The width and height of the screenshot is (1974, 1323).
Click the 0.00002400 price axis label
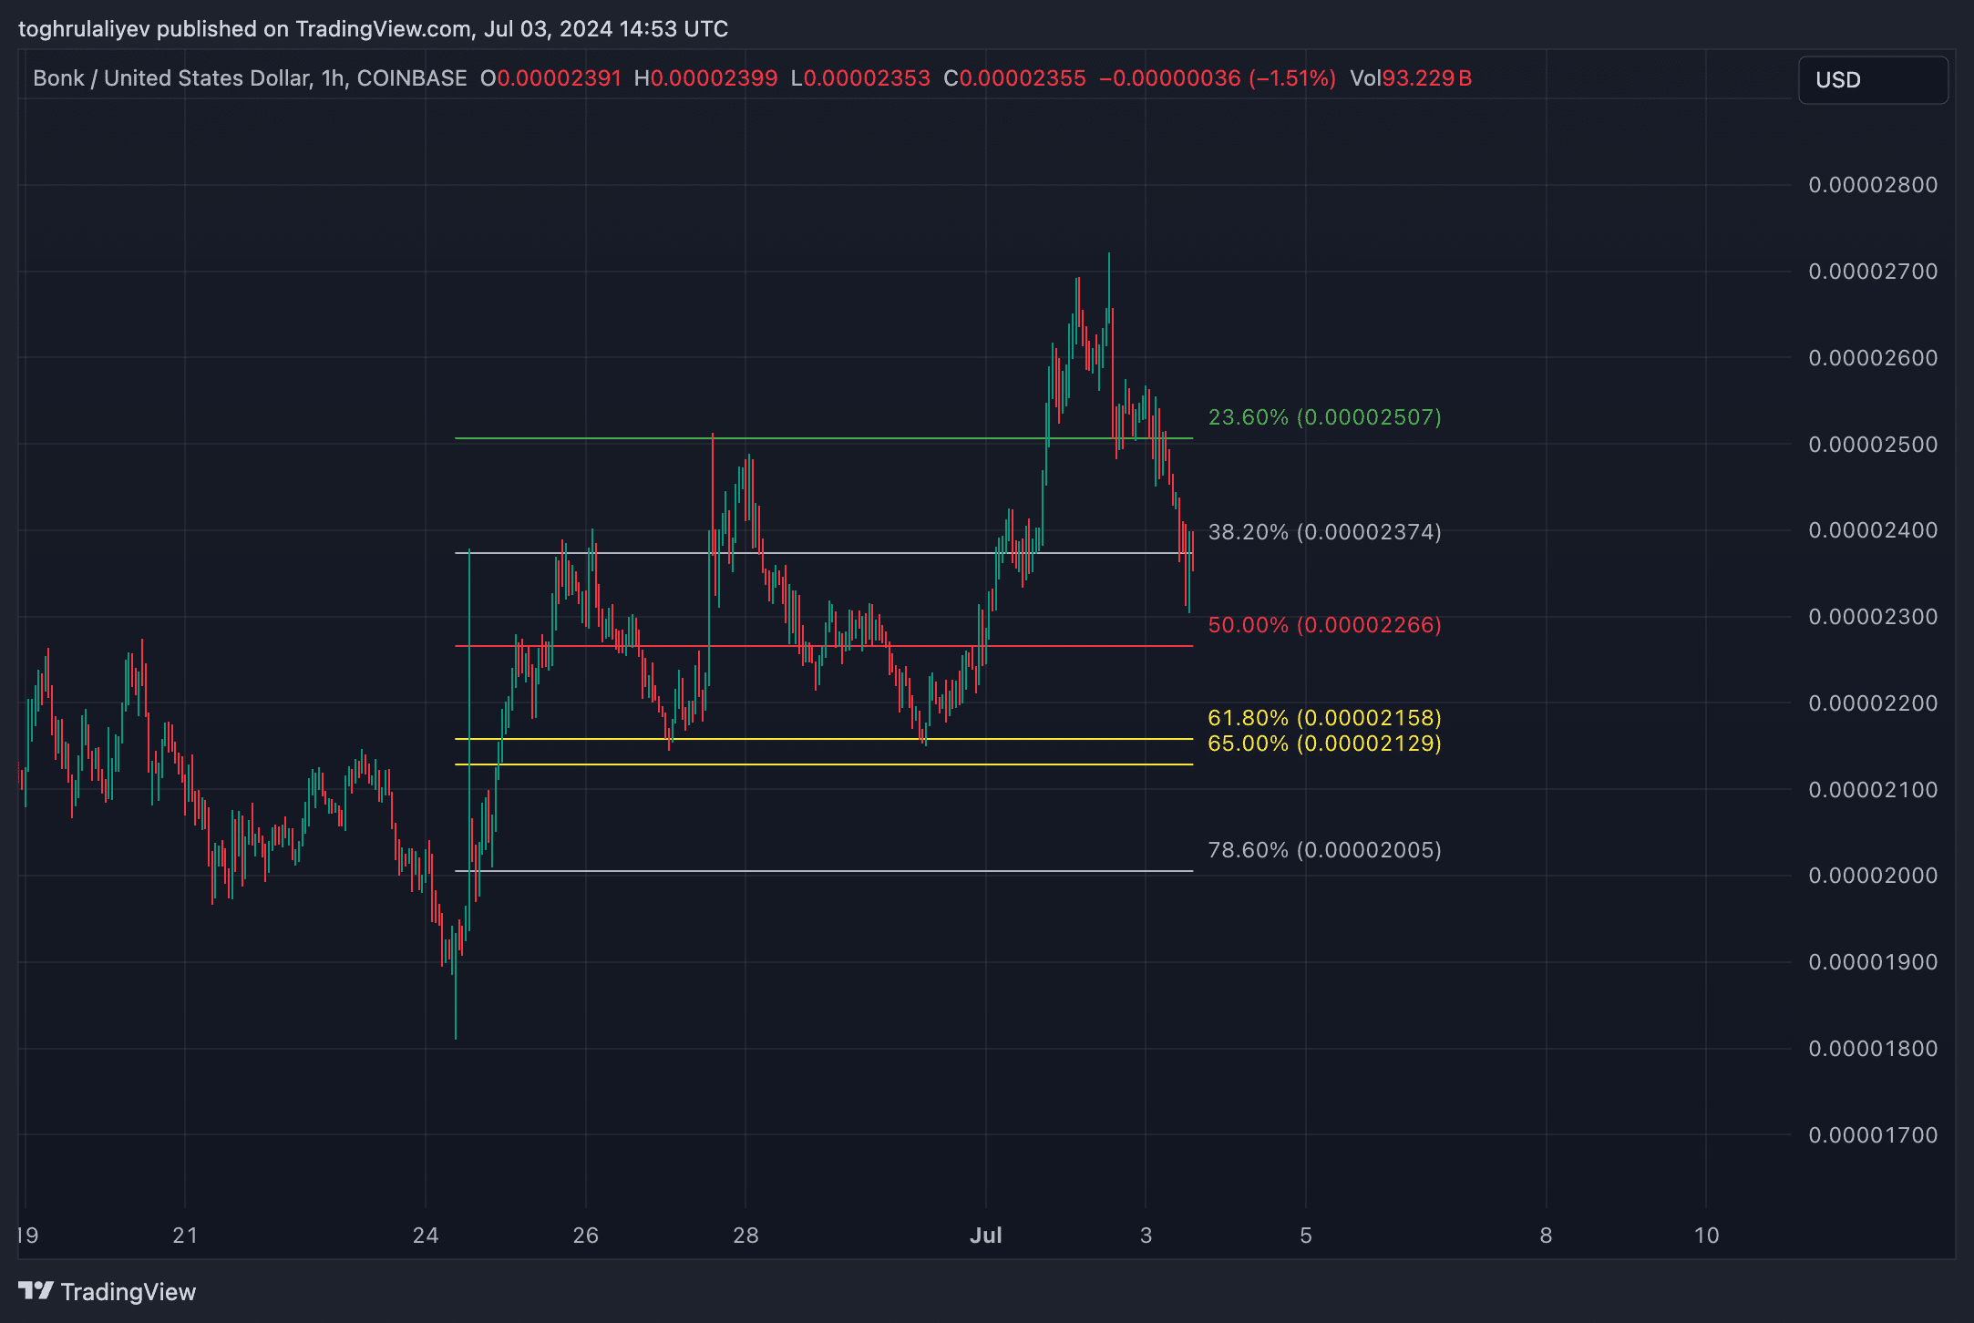click(1873, 530)
